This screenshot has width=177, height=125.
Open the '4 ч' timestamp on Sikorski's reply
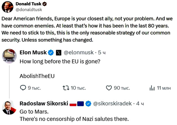pyautogui.click(x=140, y=104)
